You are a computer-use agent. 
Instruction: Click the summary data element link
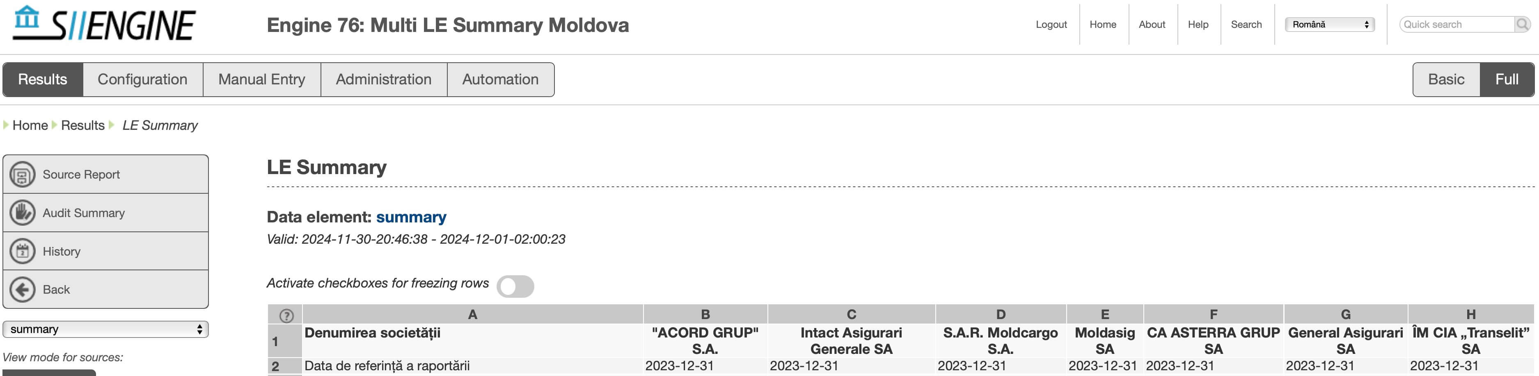[x=411, y=217]
